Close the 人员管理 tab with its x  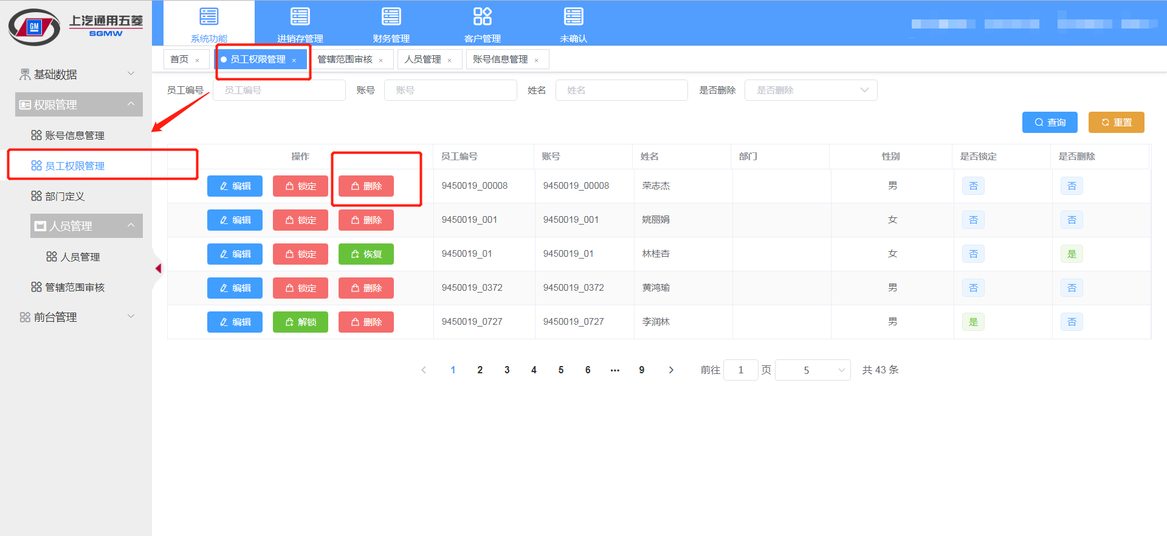[450, 60]
